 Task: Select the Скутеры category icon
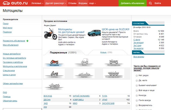click(54, 73)
